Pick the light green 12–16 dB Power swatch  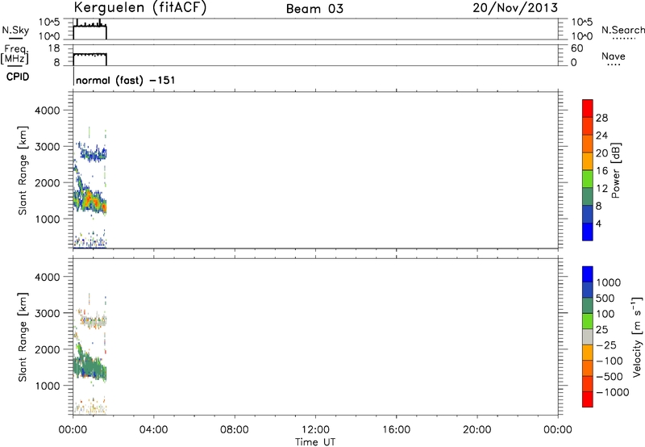[x=588, y=178]
